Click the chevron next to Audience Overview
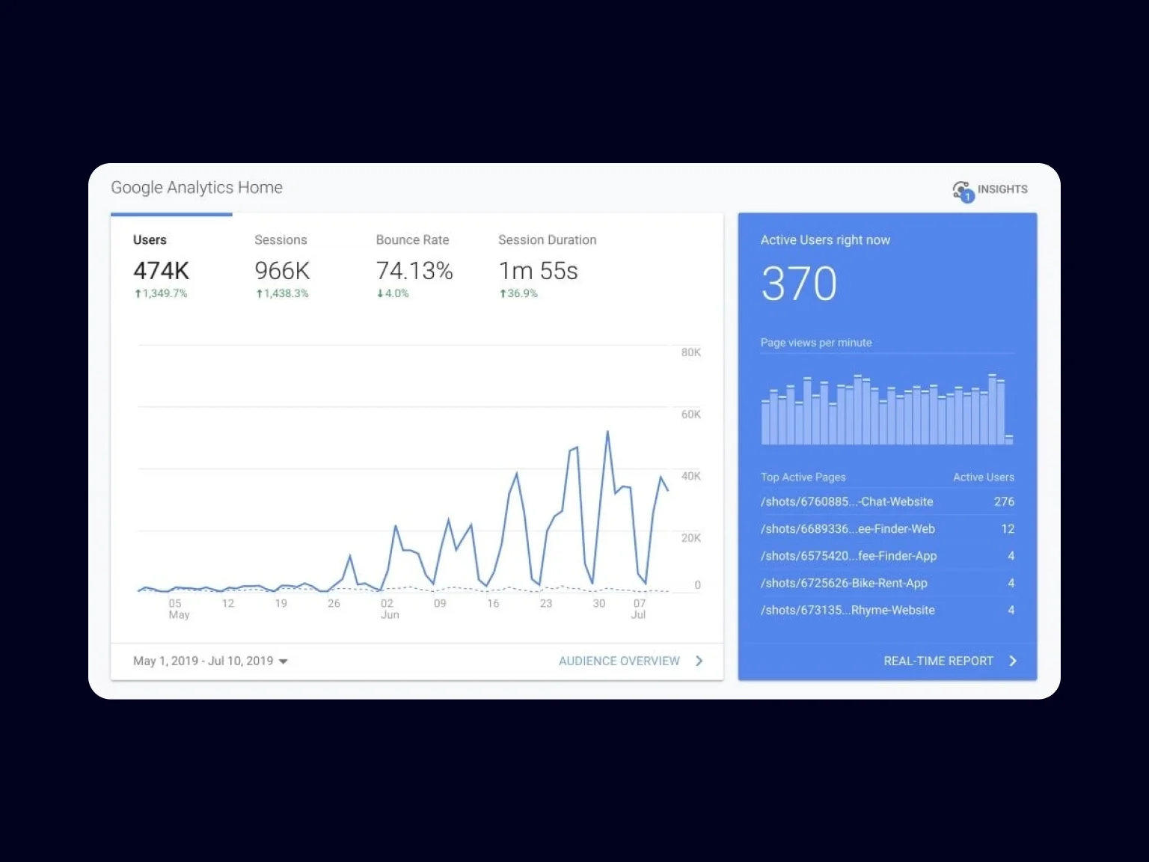 click(x=699, y=661)
